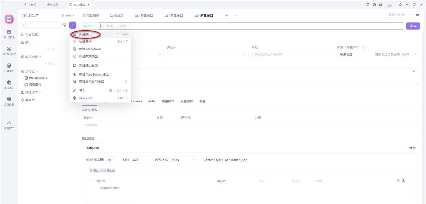Image resolution: width=426 pixels, height=204 pixels.
Task: Click the green plus icon on 根节点 row
Action: click(403, 181)
